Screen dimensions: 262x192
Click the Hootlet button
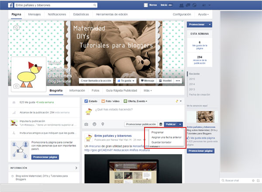[x=165, y=81]
